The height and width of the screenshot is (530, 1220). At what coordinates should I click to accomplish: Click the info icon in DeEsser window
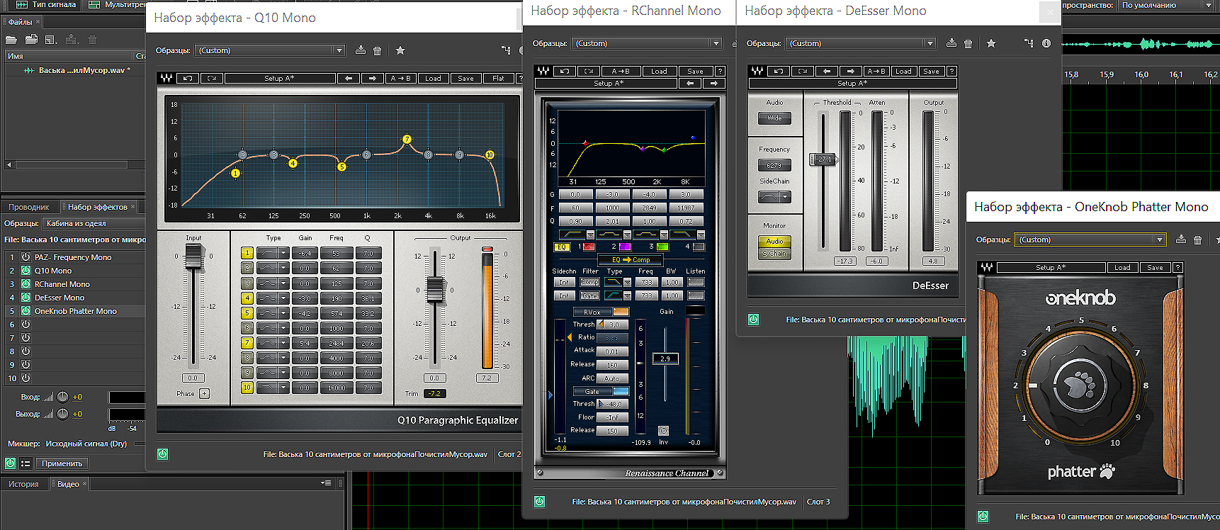1046,43
